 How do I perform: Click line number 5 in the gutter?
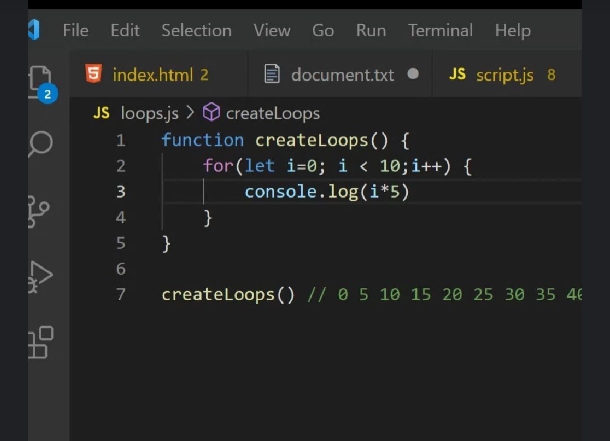[120, 243]
